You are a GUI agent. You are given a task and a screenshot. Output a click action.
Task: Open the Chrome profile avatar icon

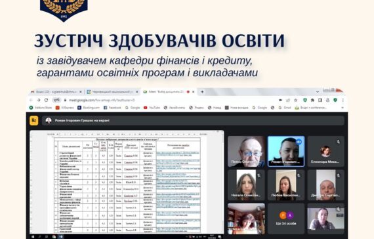327,100
